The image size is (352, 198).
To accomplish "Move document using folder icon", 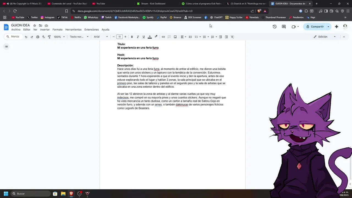I will (40, 25).
